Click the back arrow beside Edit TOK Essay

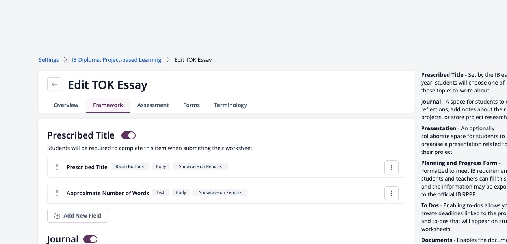click(x=54, y=84)
